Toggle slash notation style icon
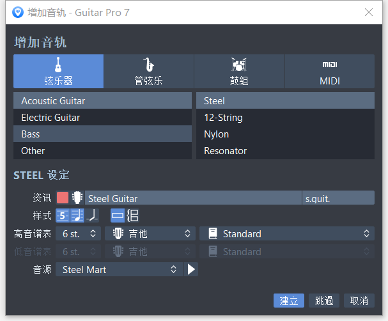 click(92, 215)
